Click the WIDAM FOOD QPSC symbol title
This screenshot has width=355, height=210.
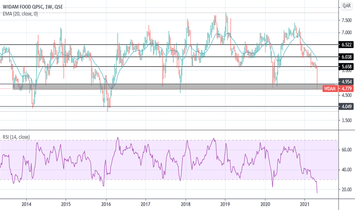pos(33,7)
